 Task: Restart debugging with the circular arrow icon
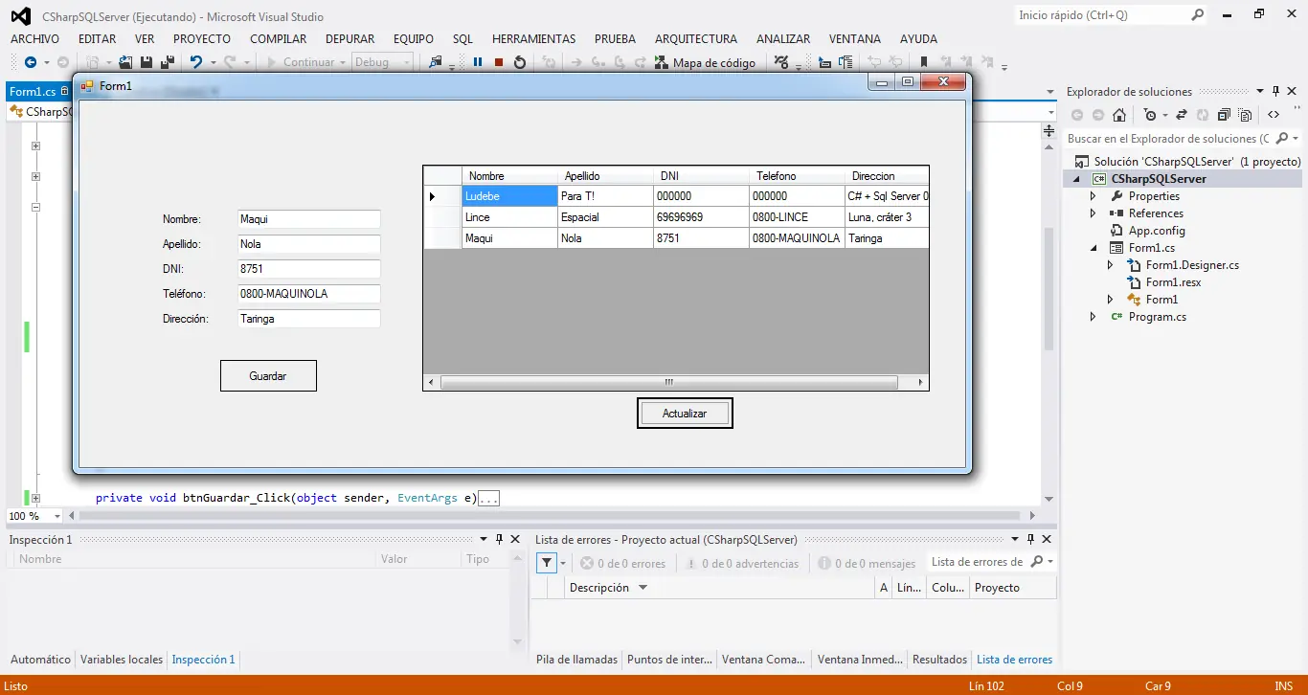[x=520, y=62]
